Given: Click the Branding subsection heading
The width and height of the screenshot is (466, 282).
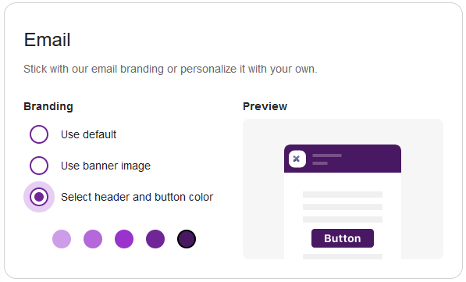Looking at the screenshot, I should pyautogui.click(x=48, y=106).
